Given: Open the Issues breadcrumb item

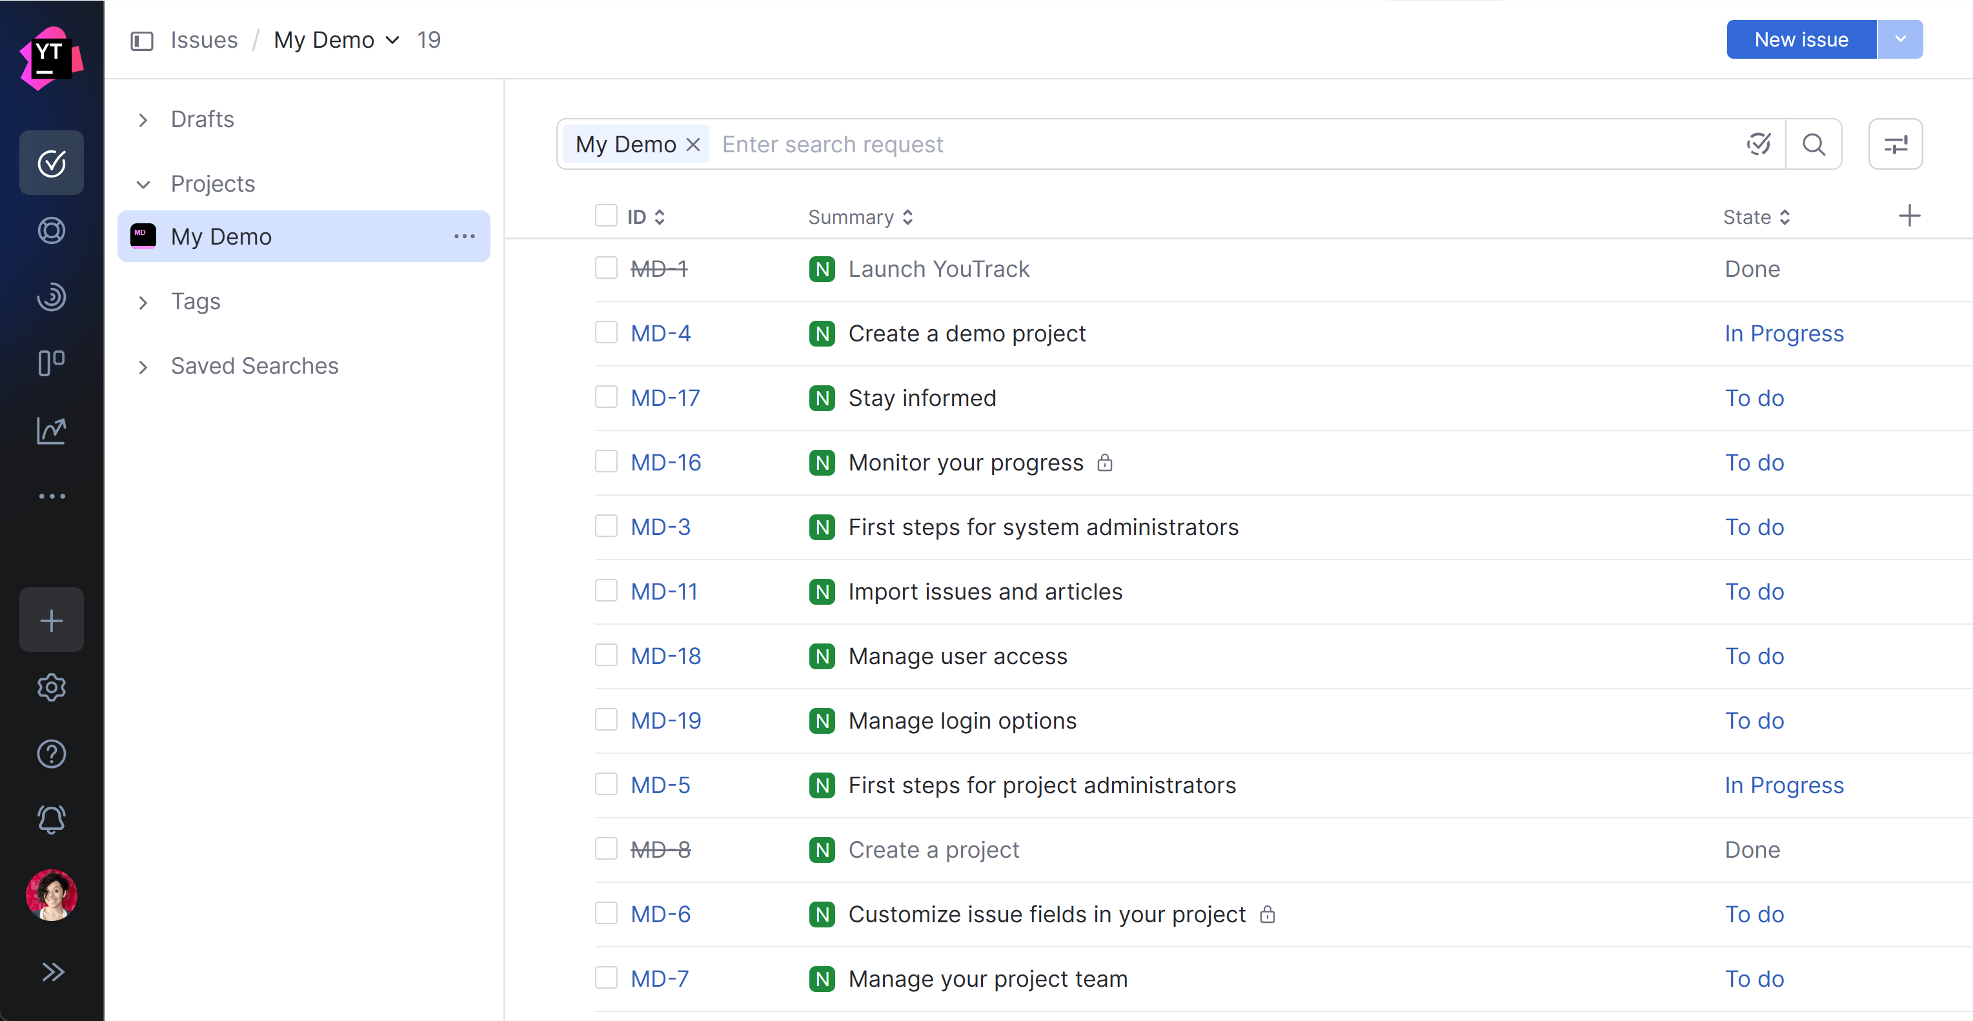Looking at the screenshot, I should [203, 39].
